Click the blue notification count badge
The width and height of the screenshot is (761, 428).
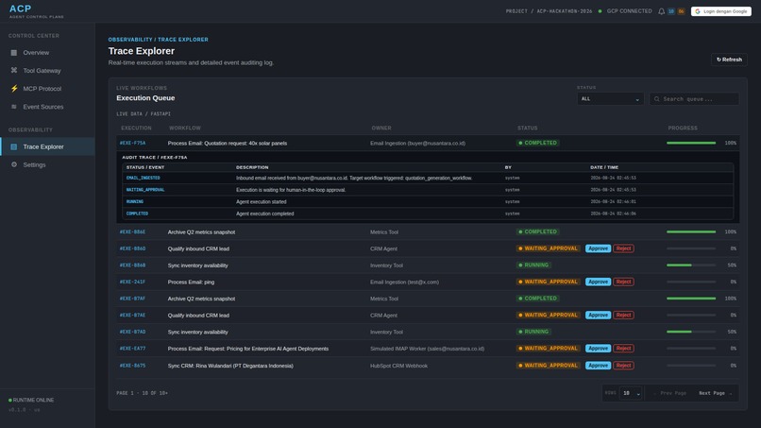671,11
